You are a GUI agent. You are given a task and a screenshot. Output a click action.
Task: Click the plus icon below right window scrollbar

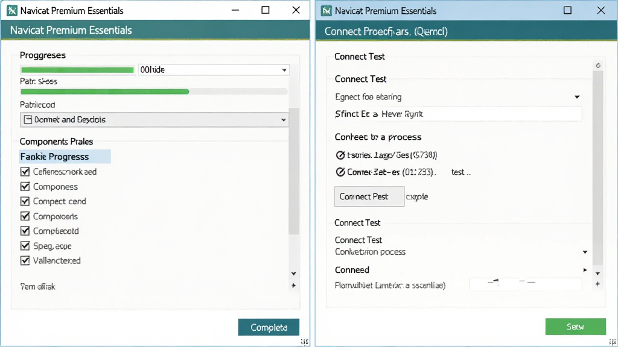point(598,284)
